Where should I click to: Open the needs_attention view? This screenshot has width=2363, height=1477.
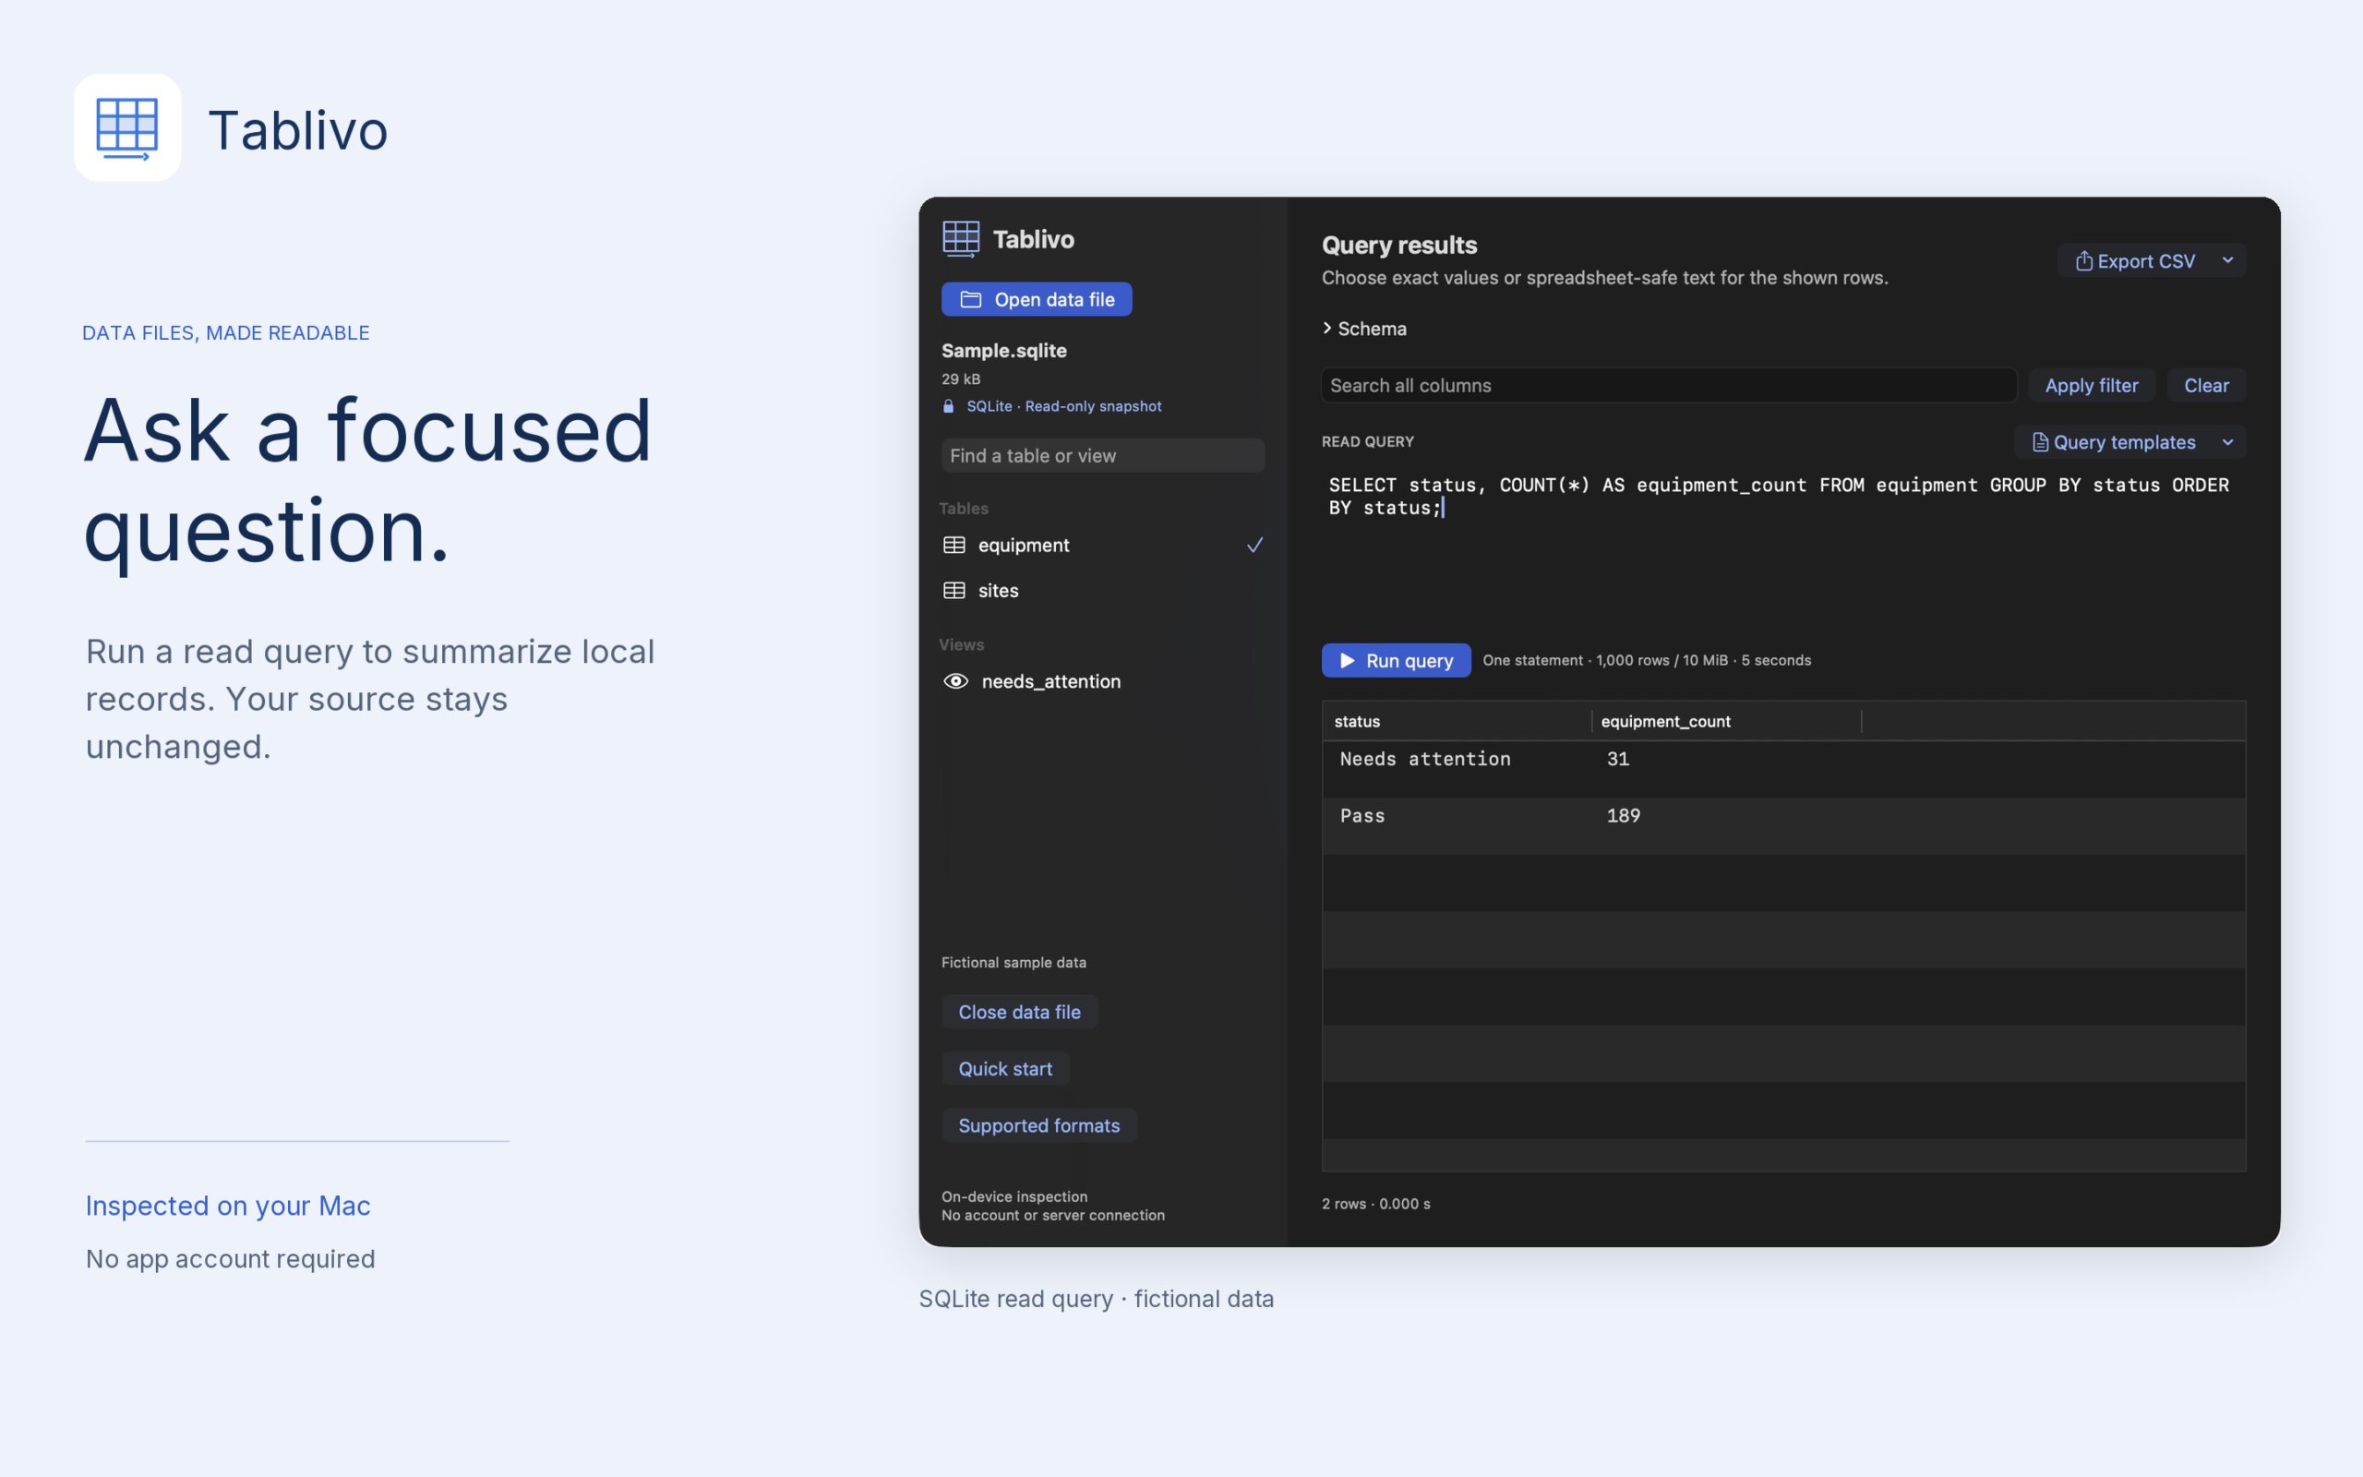point(1102,681)
